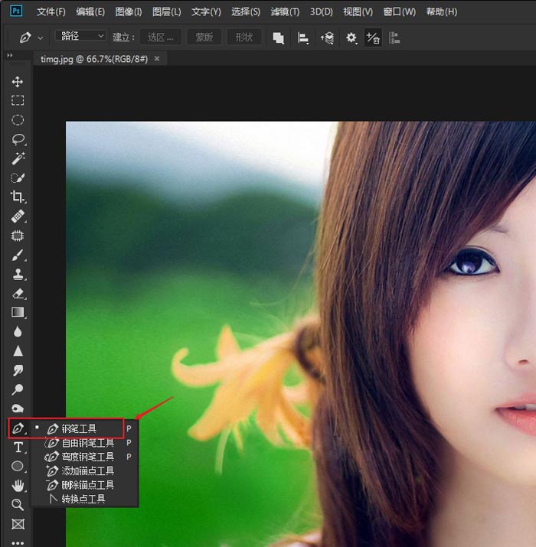Select the Crop tool
This screenshot has height=547, width=536.
tap(17, 197)
